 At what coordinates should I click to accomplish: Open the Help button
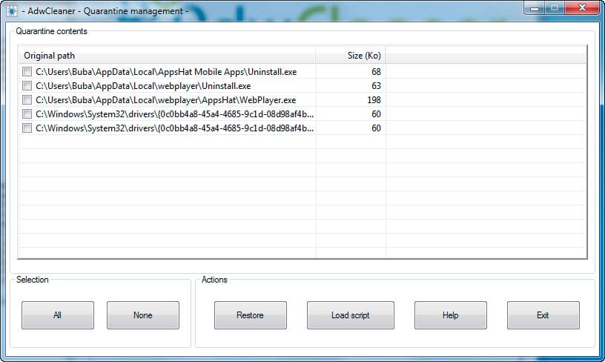(450, 315)
